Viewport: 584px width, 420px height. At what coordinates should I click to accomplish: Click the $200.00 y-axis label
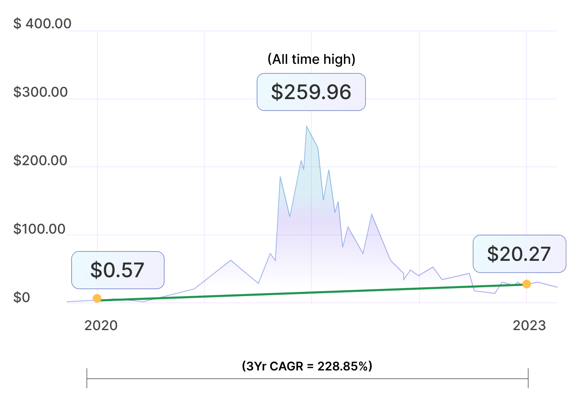click(40, 160)
